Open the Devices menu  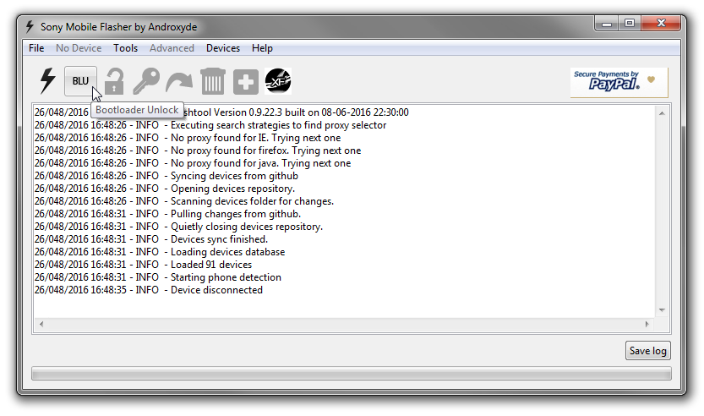point(223,48)
